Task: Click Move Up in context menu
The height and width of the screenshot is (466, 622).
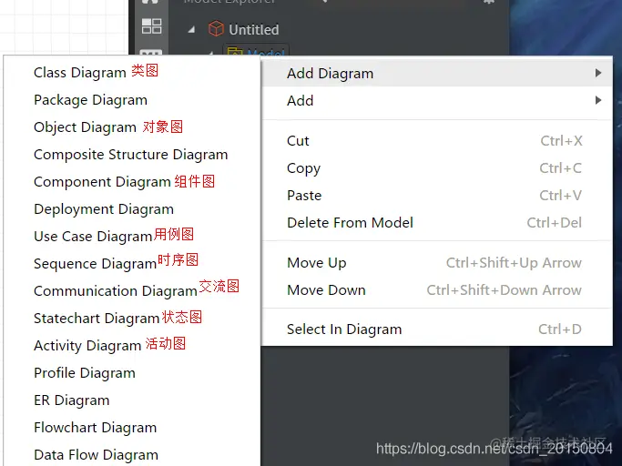Action: tap(437, 263)
